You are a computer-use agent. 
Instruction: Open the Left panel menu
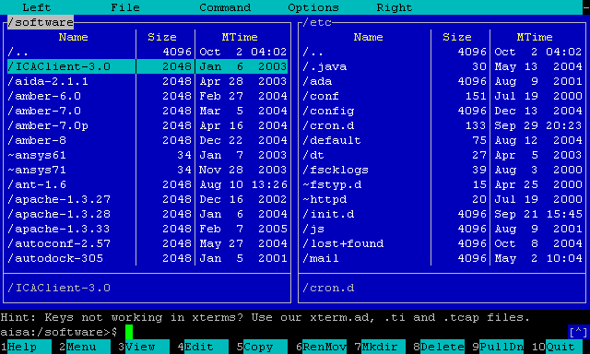click(37, 7)
